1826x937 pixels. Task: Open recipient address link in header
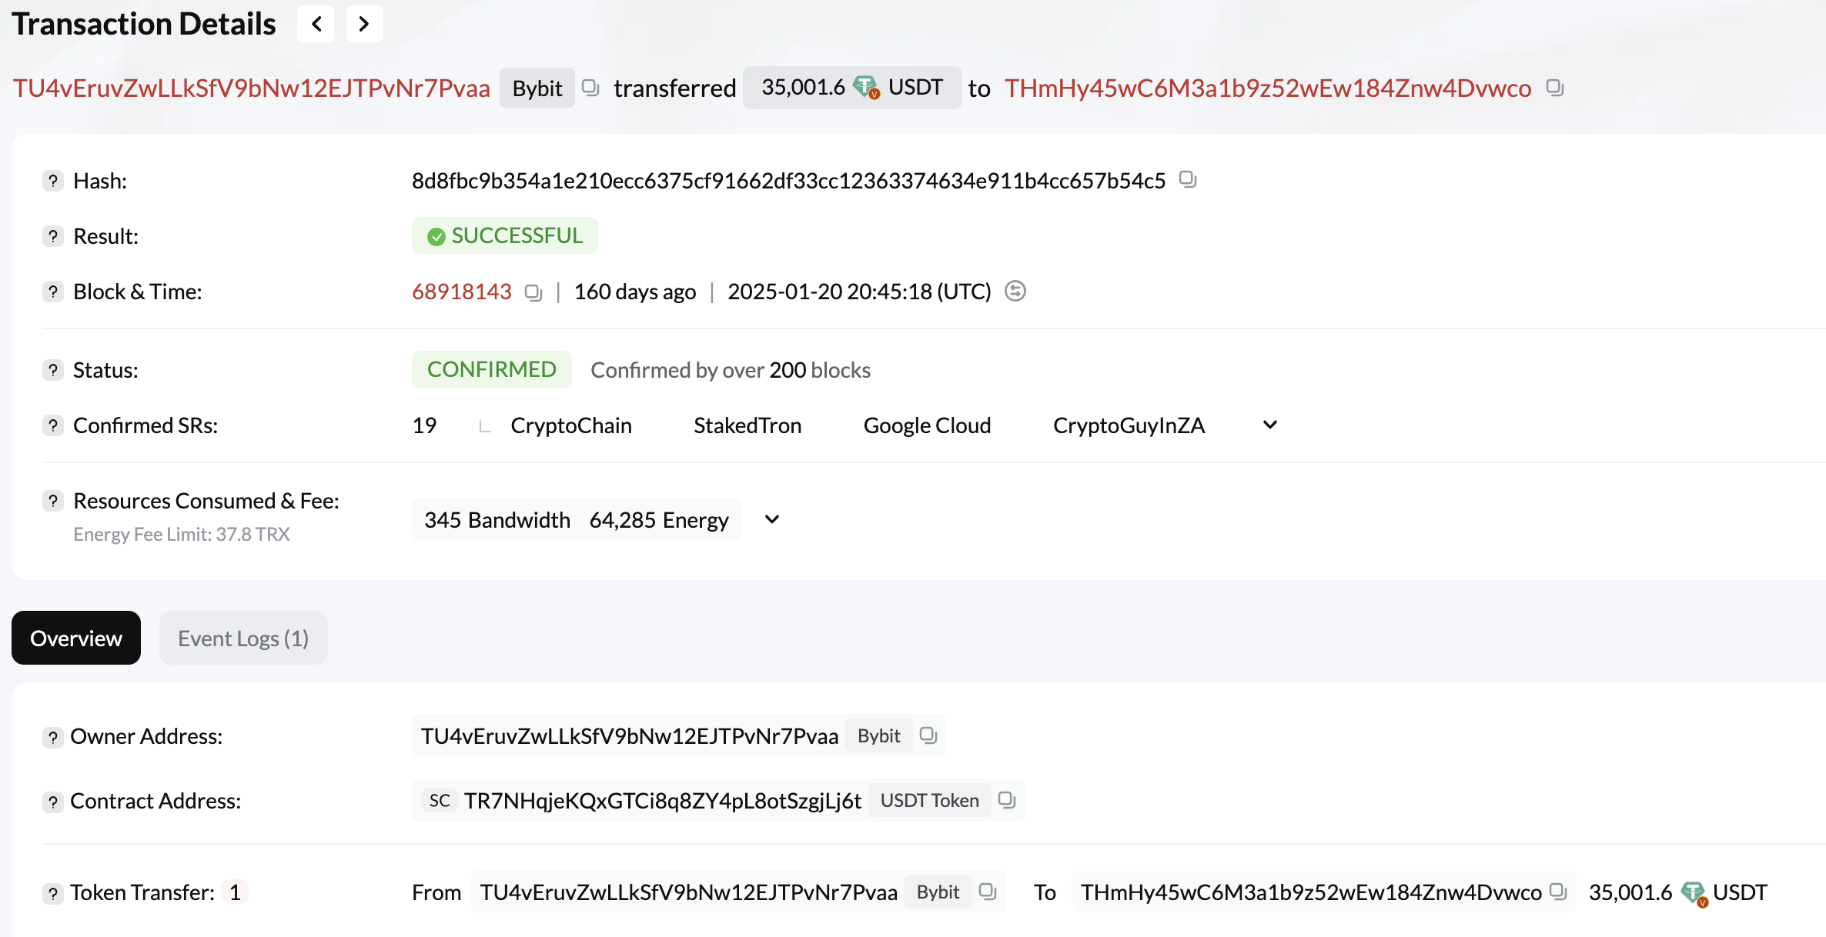point(1267,88)
